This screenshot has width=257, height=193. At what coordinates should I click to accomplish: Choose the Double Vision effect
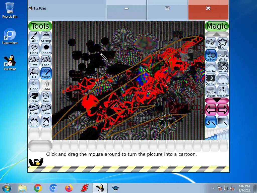click(211, 91)
